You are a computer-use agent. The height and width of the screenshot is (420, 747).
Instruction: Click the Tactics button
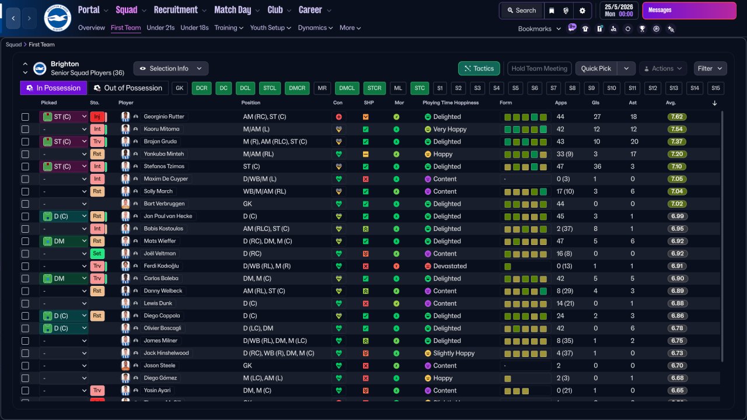click(x=479, y=68)
